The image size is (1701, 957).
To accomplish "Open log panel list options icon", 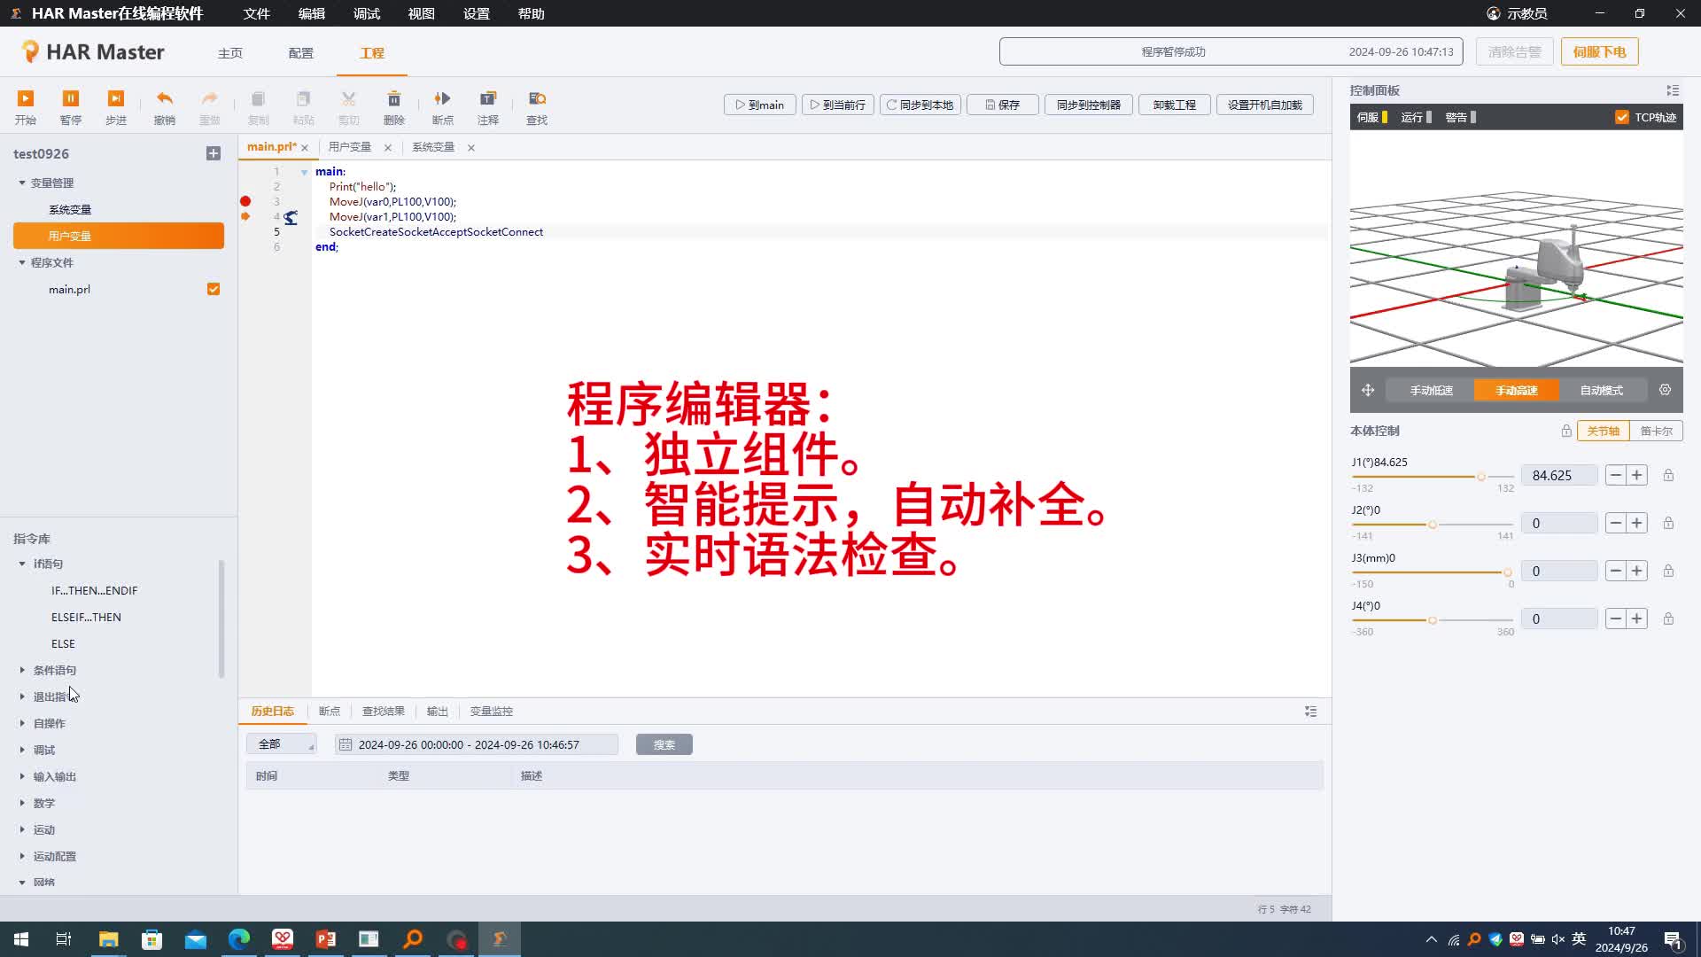I will point(1311,712).
